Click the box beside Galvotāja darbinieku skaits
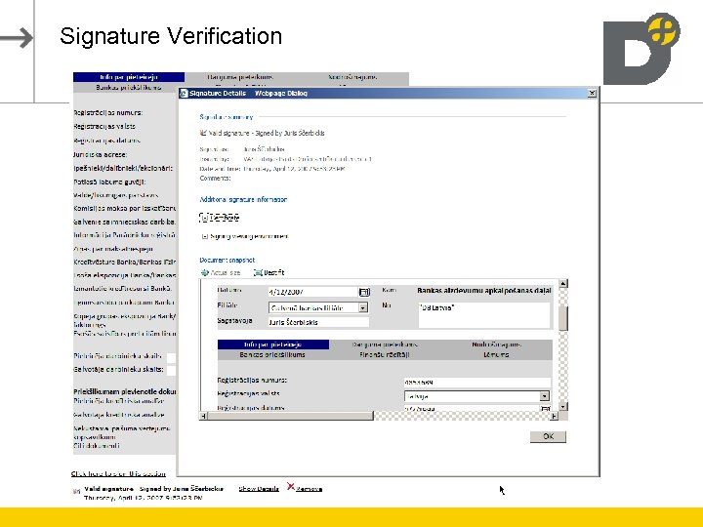 (171, 371)
